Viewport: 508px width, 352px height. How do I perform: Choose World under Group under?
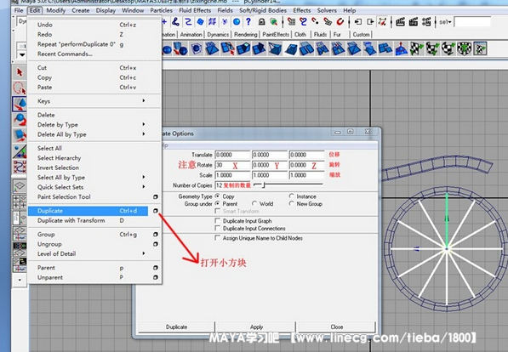click(254, 204)
